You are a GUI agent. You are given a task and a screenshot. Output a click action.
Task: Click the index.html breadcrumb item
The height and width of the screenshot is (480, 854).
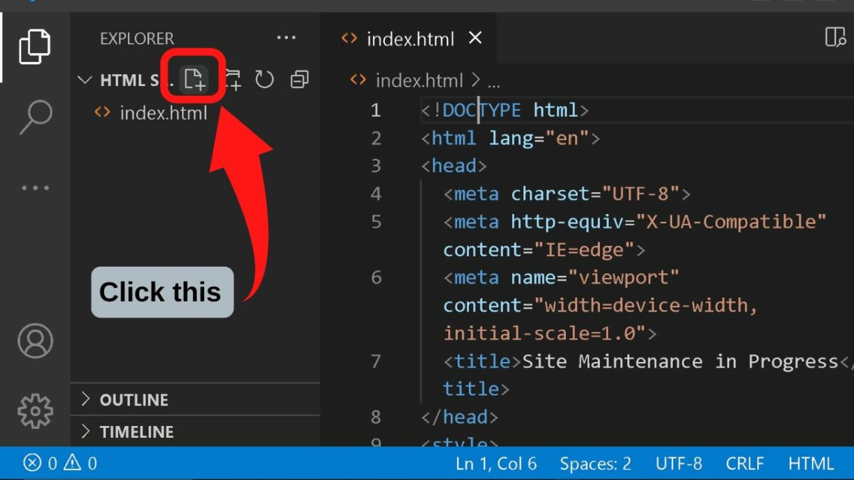coord(419,80)
